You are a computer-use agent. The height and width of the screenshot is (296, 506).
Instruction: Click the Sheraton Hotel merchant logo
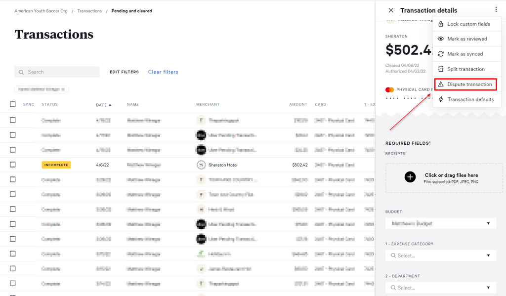(x=201, y=165)
